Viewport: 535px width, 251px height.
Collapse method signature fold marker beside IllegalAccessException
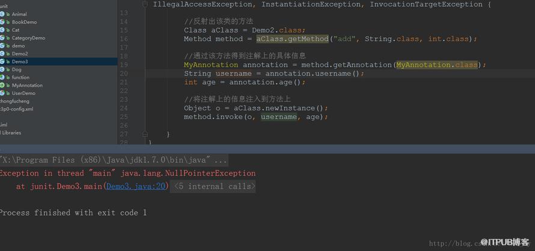(145, 4)
